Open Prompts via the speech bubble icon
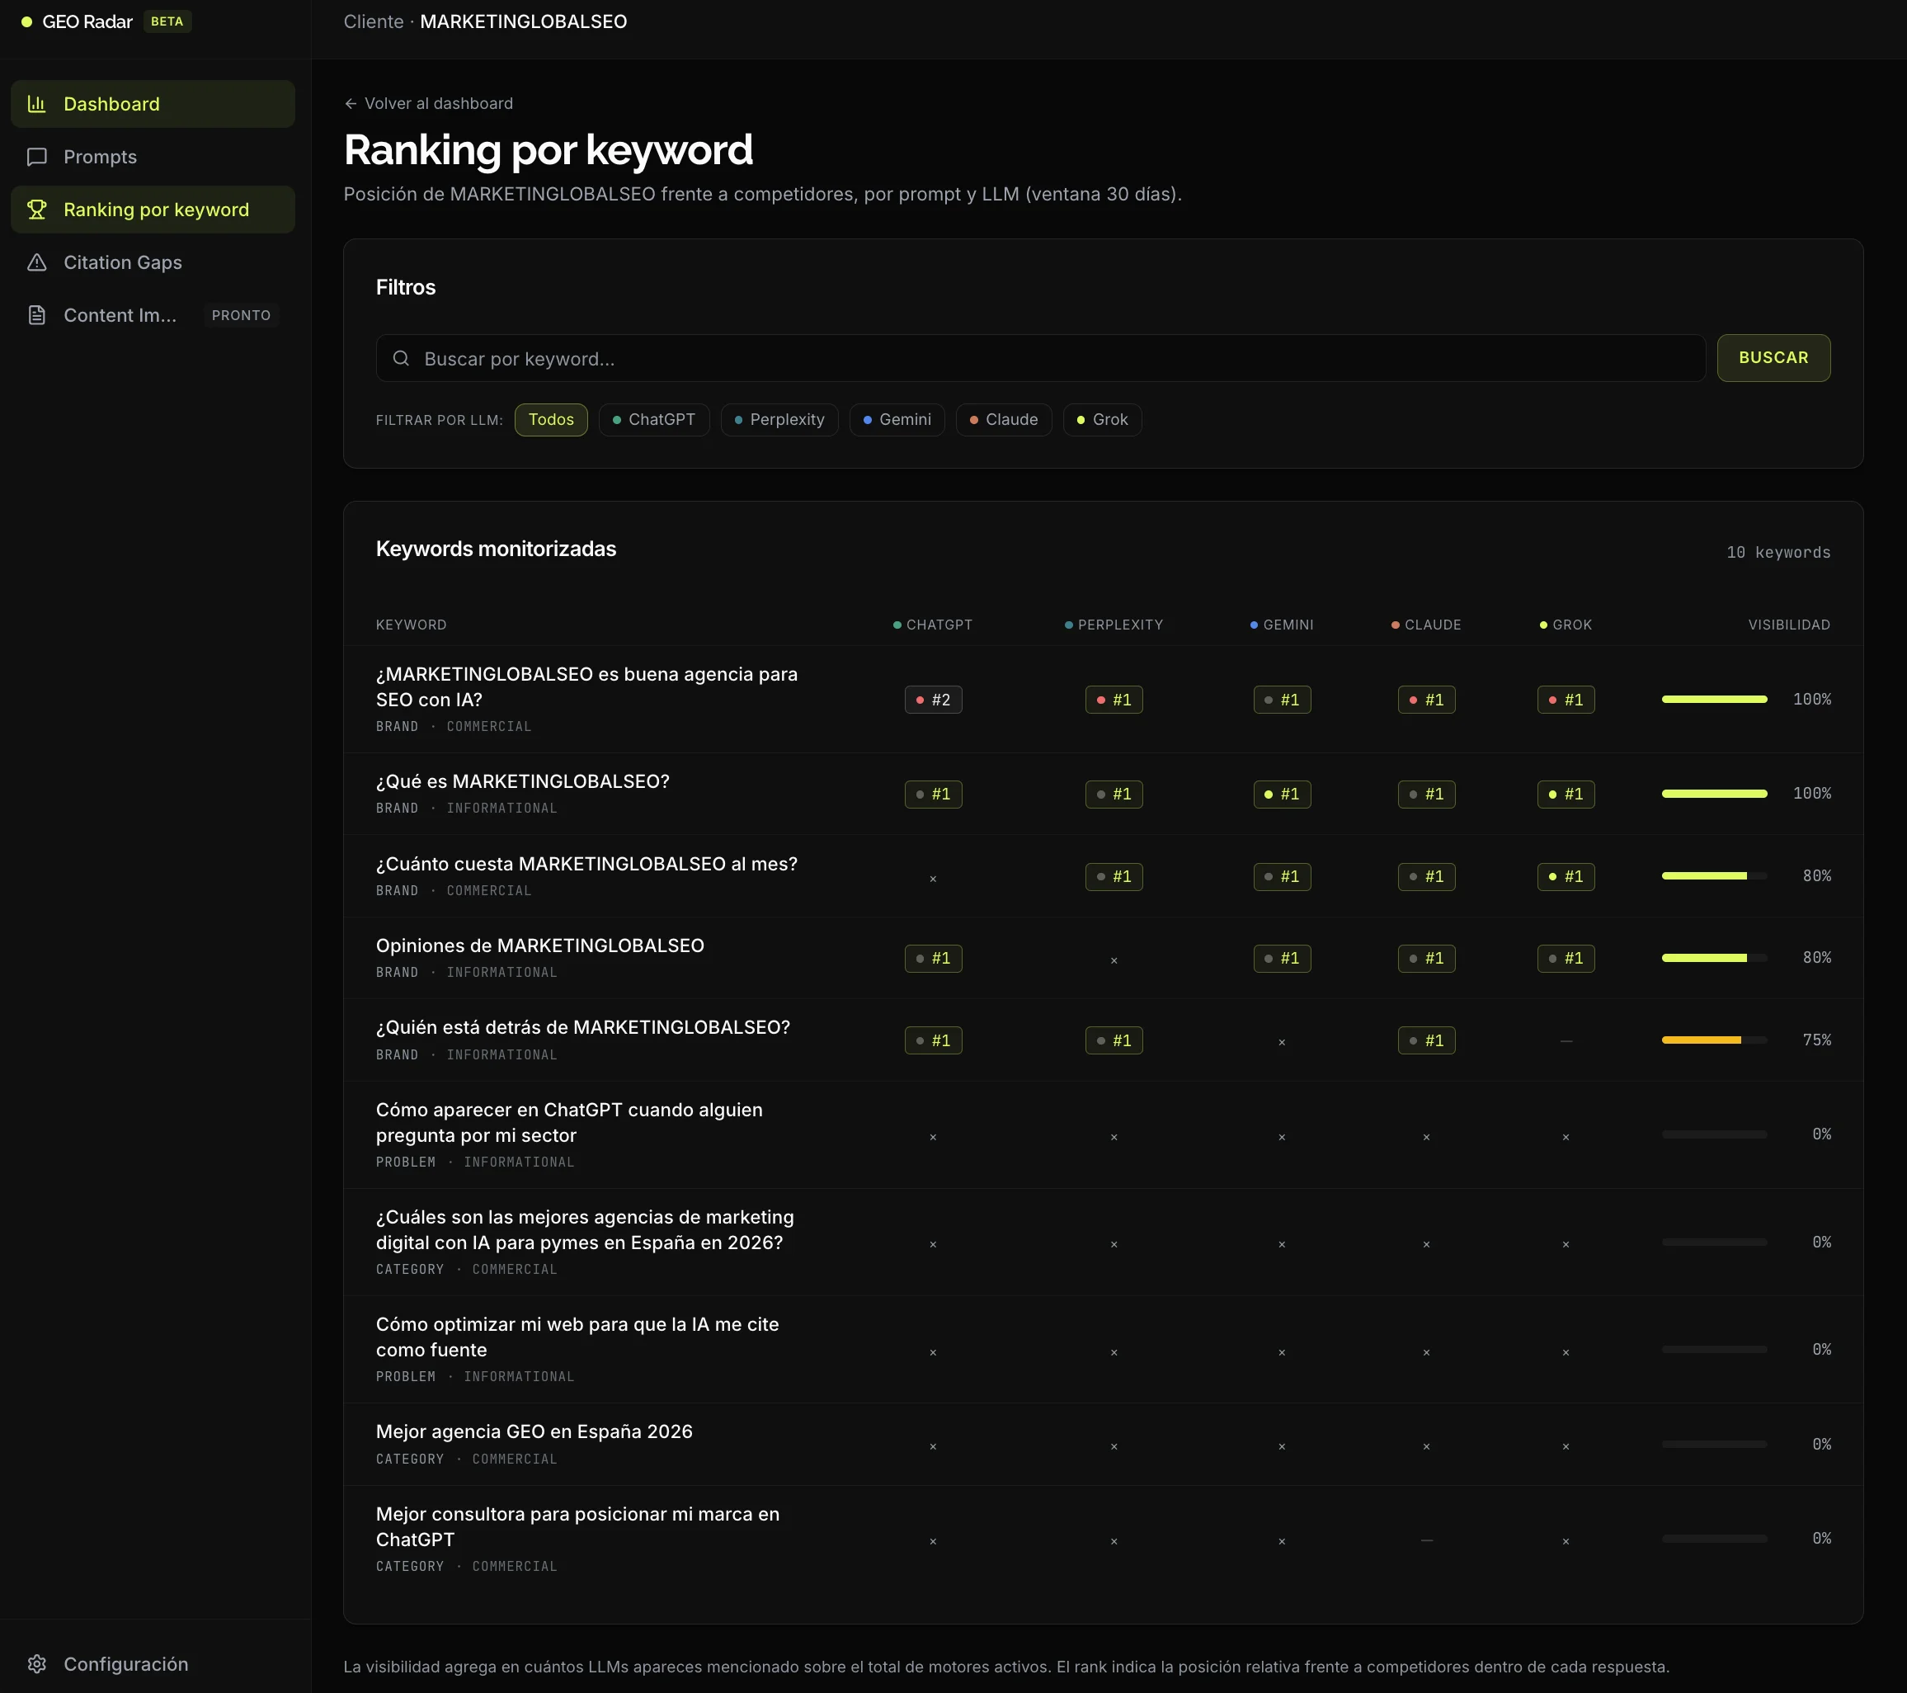1907x1693 pixels. [36, 157]
